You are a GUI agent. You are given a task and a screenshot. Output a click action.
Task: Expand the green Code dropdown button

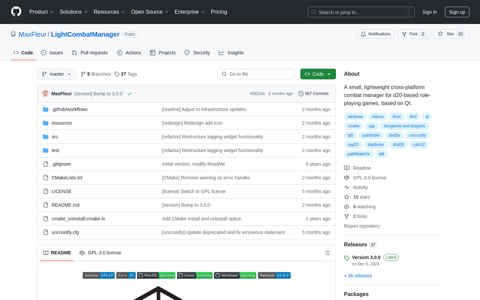click(x=318, y=74)
